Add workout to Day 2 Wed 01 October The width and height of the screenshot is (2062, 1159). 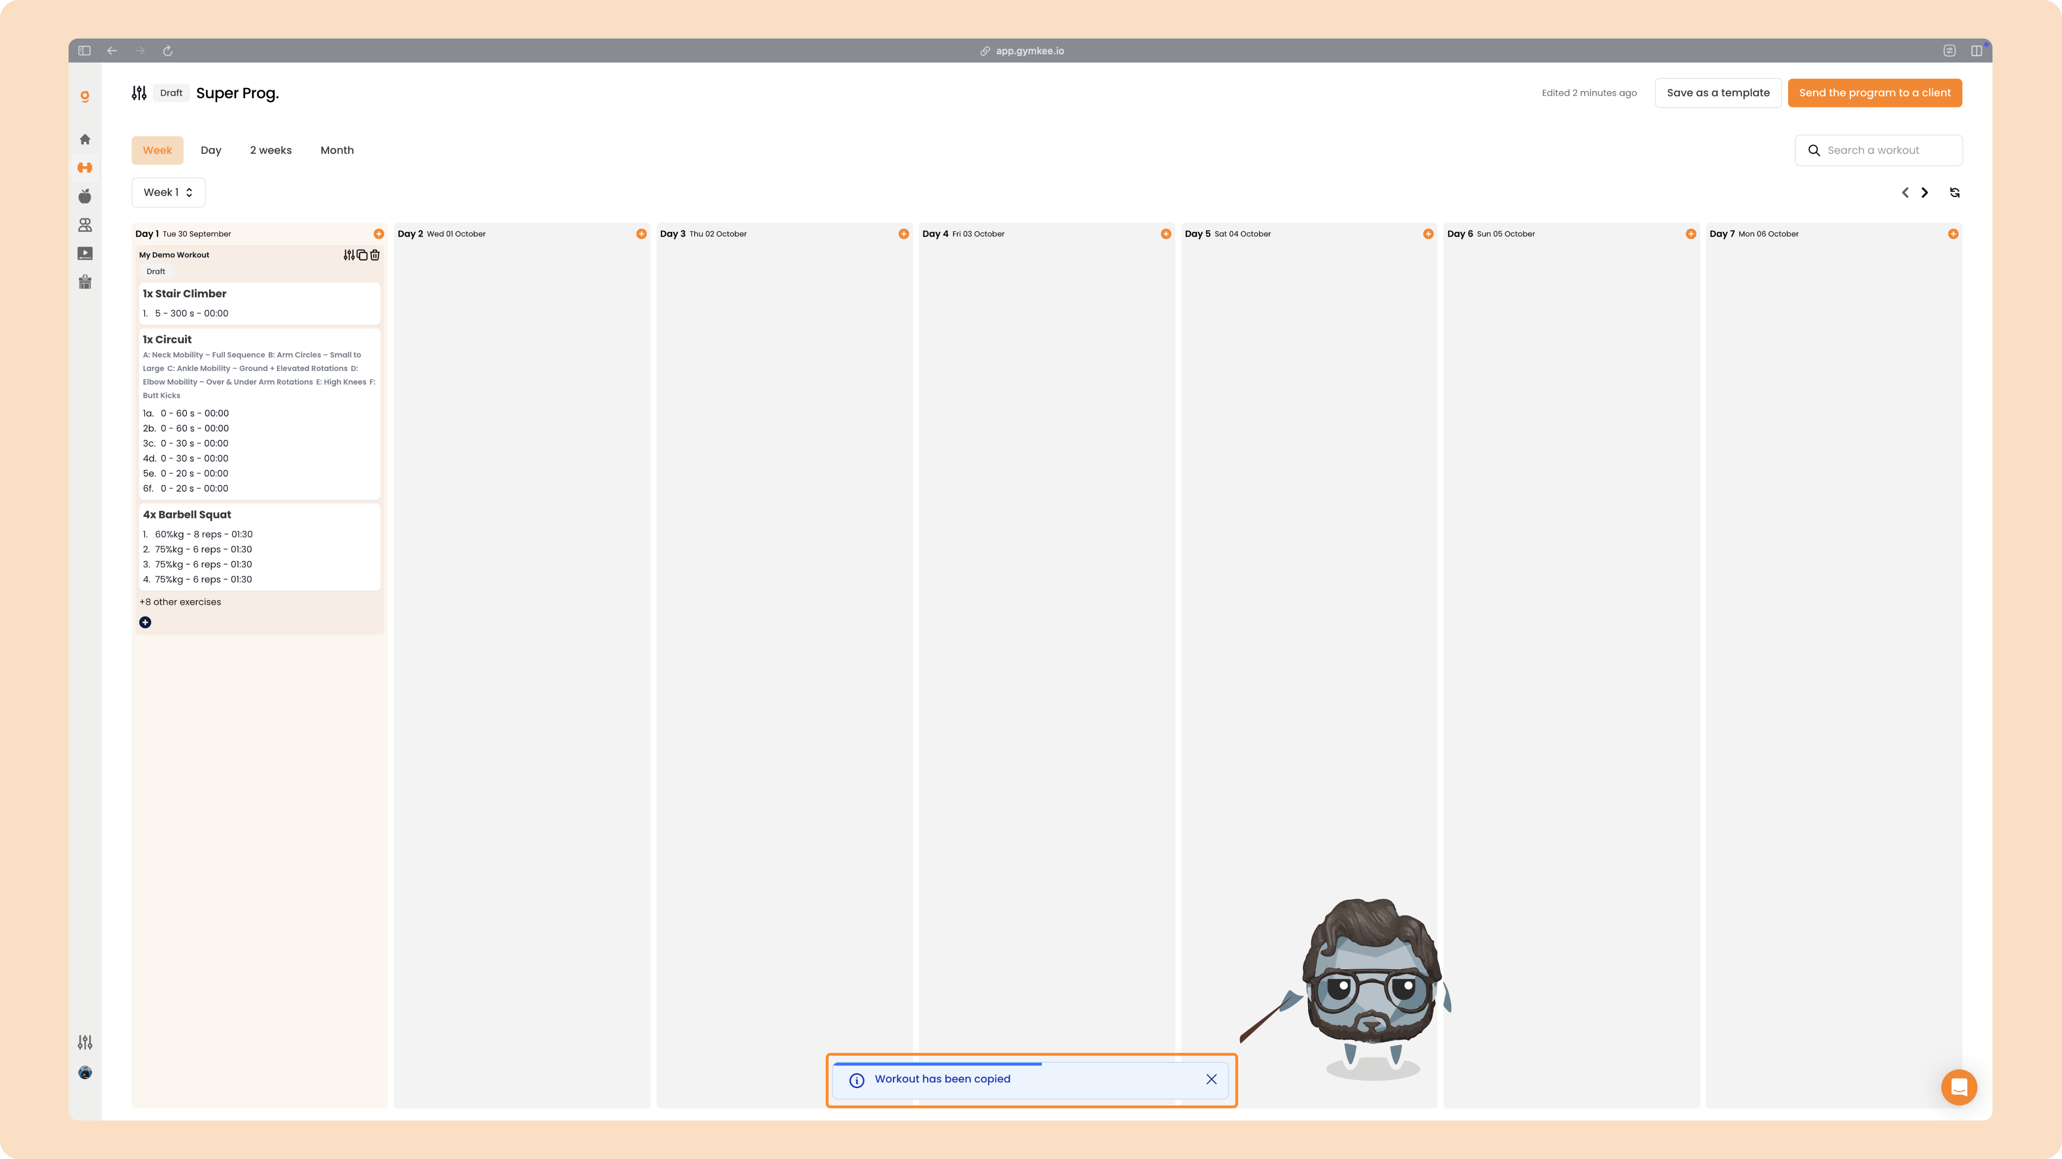pos(641,234)
